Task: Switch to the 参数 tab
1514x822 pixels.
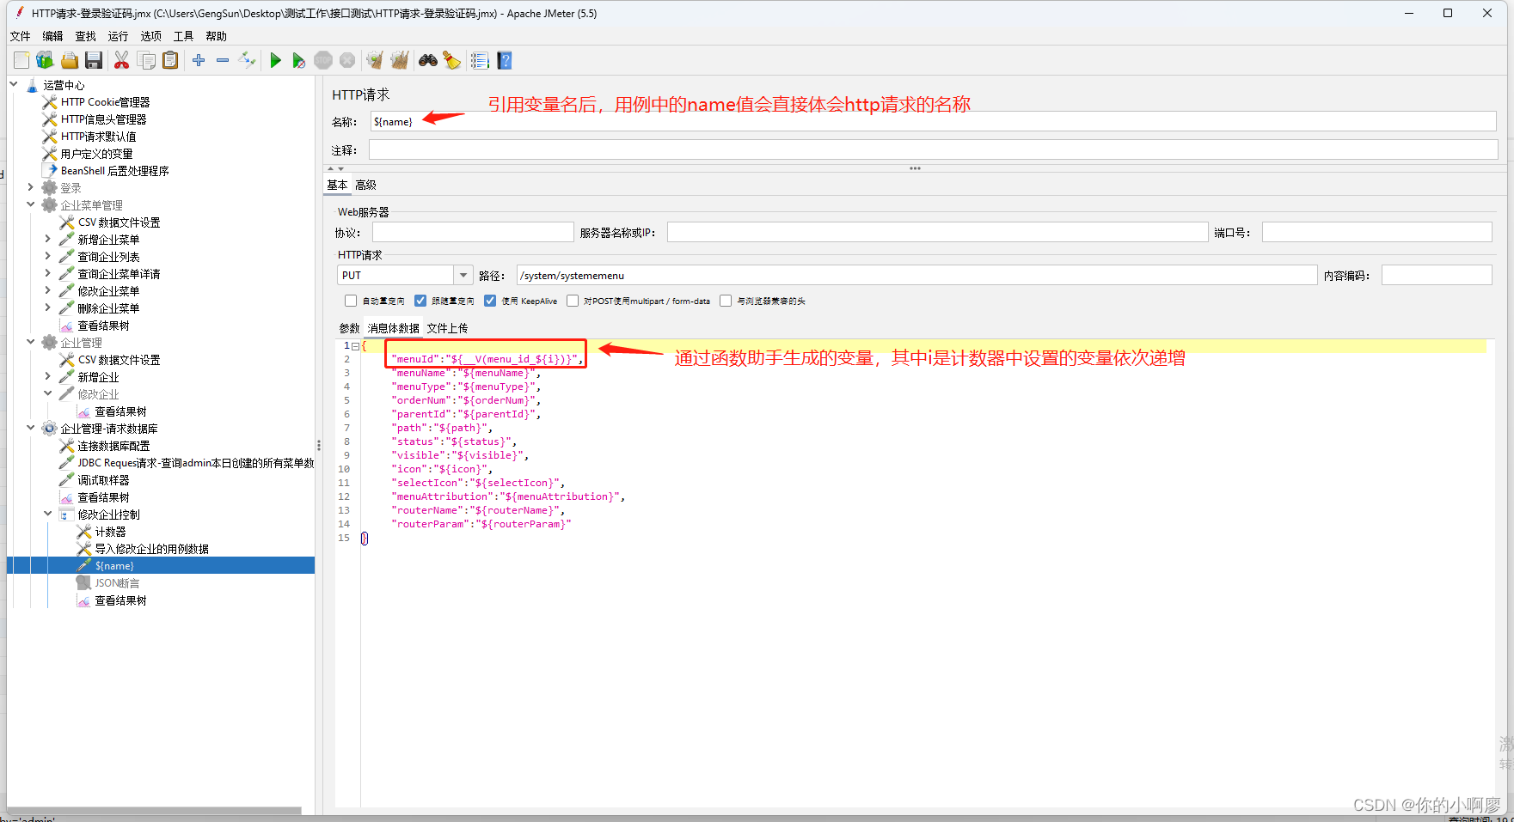Action: click(x=349, y=328)
